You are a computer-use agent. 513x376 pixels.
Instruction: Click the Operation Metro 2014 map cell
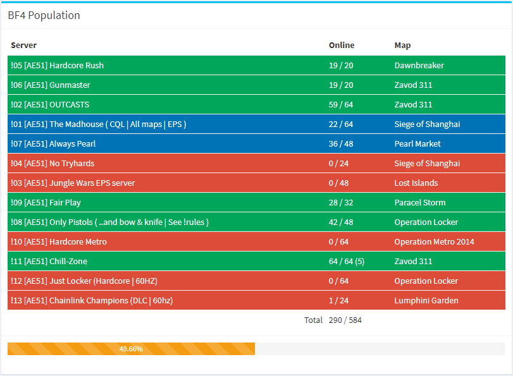(x=434, y=242)
